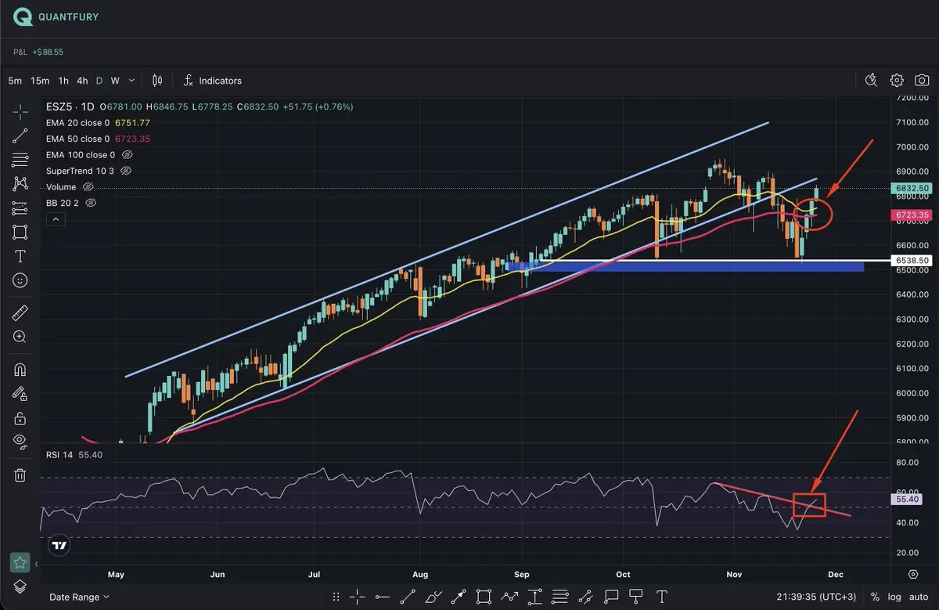
Task: Switch to the 1h timeframe
Action: (x=63, y=81)
